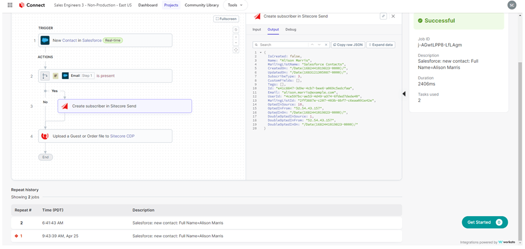The height and width of the screenshot is (249, 525).
Task: Open the Projects page
Action: pos(171,5)
